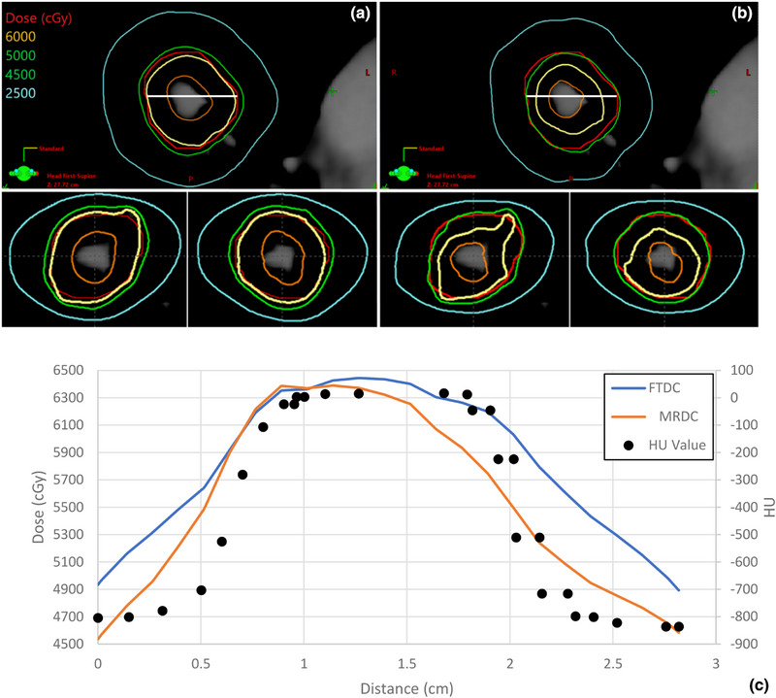776x698 pixels.
Task: Click the 'L' orientation marker in panel (a)
Action: click(368, 73)
